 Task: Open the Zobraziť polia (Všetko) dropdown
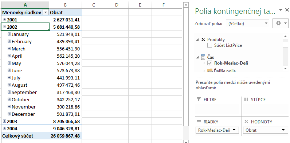tap(247, 23)
